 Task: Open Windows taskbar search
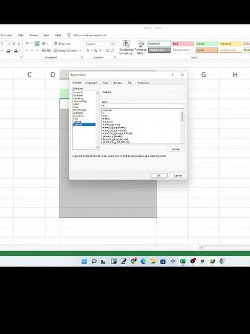(x=94, y=261)
